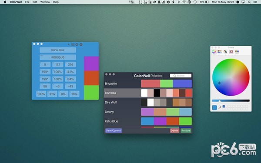This screenshot has height=163, width=261.
Task: Open Time Machine menu bar icon
Action: click(195, 2)
